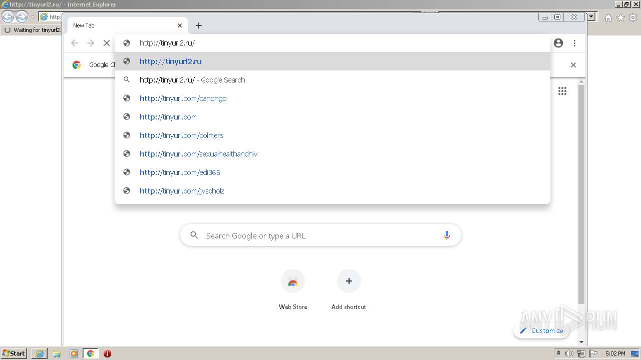Open the IE recent pages dropdown arrow
Image resolution: width=641 pixels, height=360 pixels.
[x=33, y=17]
